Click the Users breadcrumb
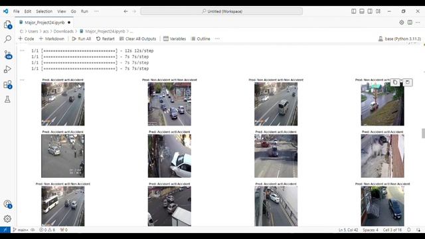425x239 pixels. [33, 31]
